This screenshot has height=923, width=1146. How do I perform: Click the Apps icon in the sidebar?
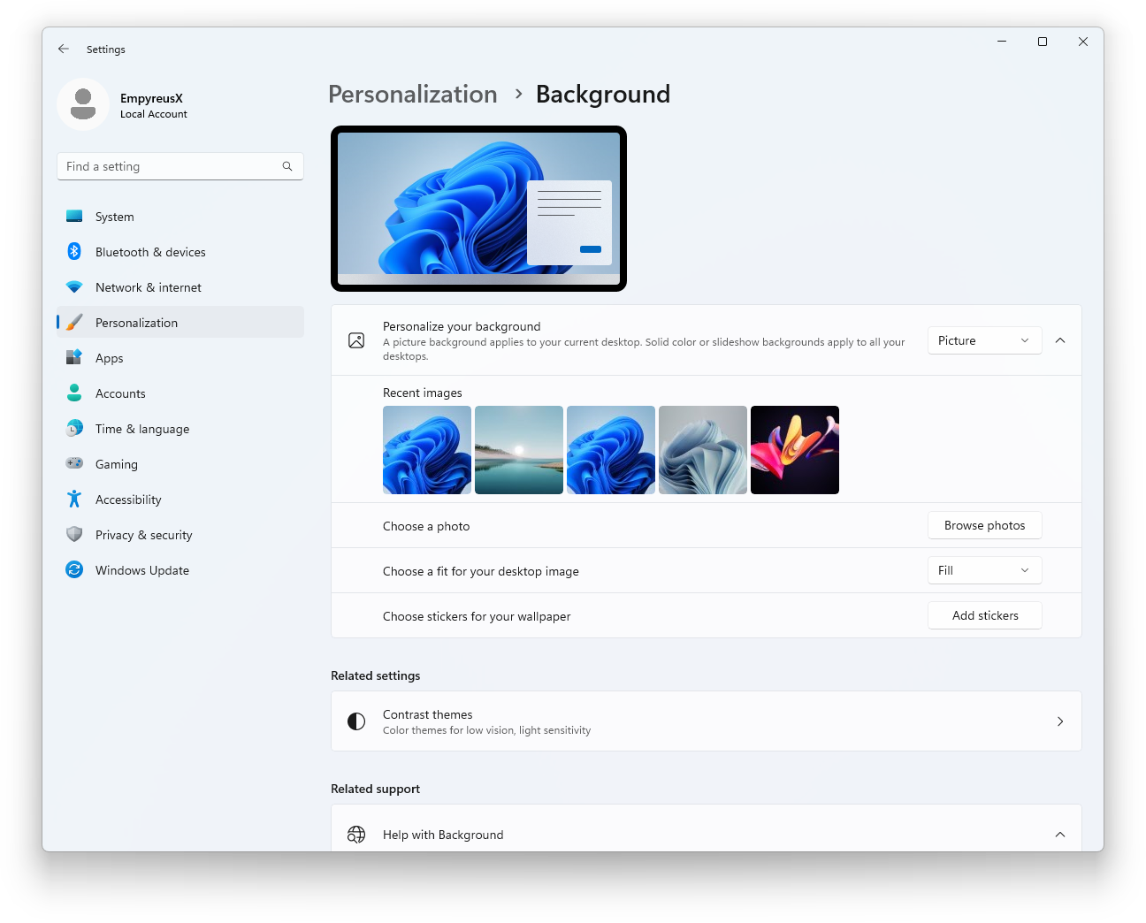[74, 358]
